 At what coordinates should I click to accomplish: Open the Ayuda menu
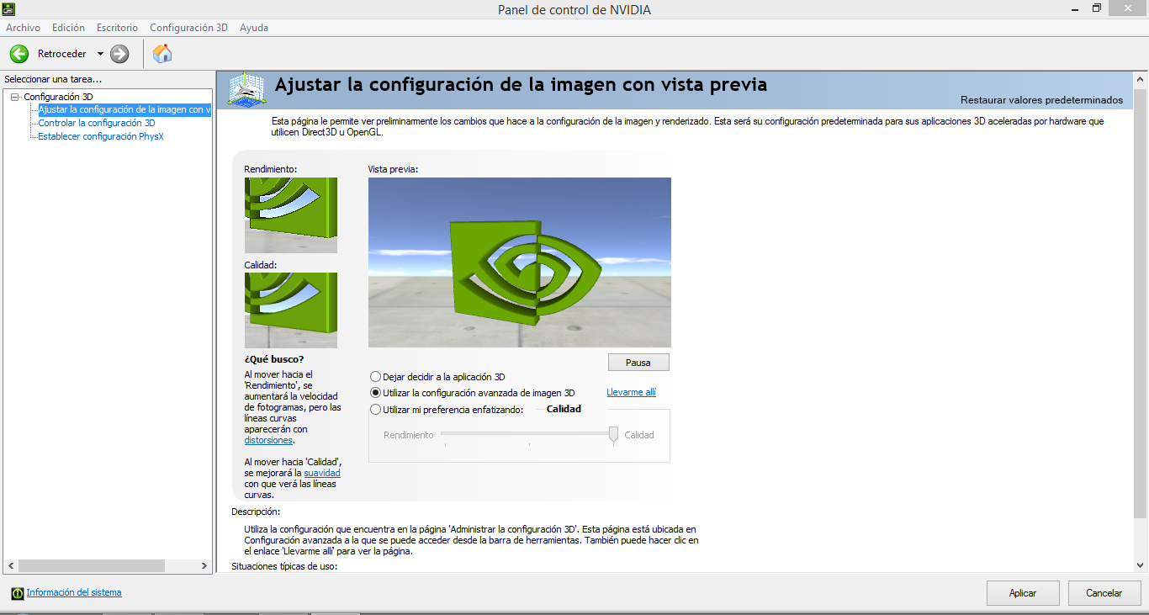tap(254, 28)
